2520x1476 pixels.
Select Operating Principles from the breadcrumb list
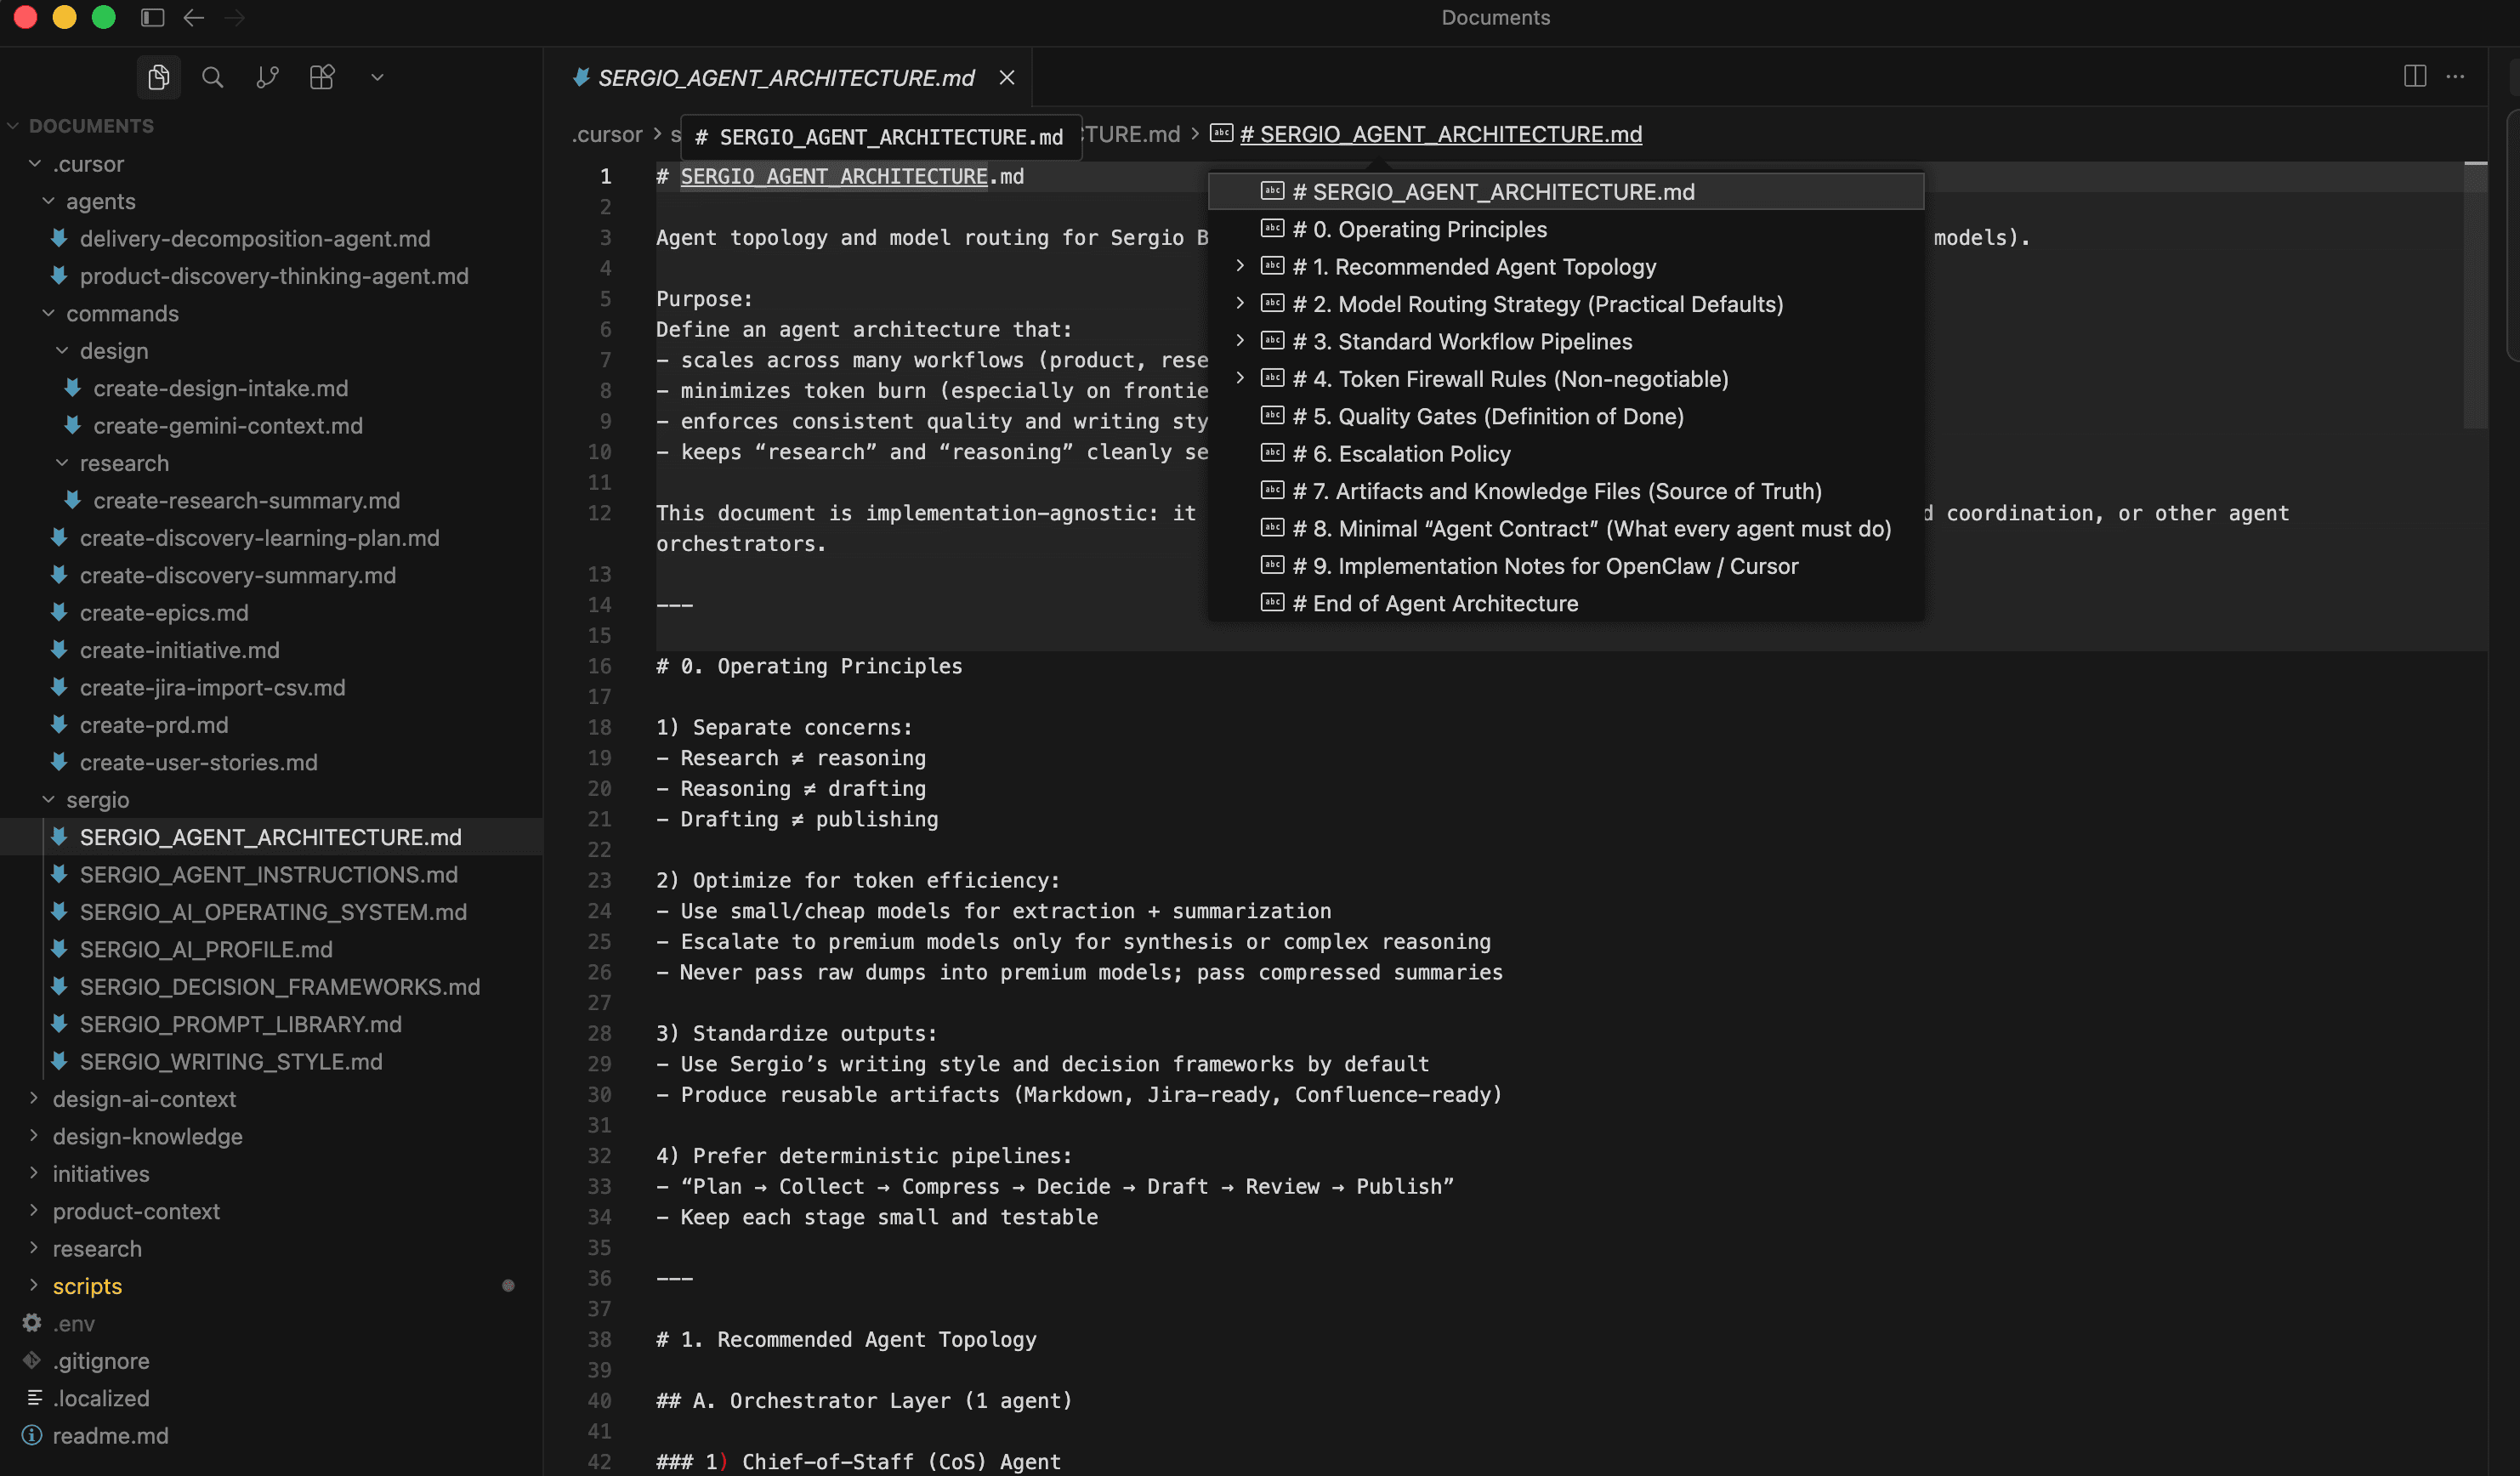[1419, 229]
